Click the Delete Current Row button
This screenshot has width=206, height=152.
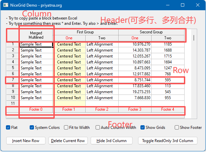[68, 141]
